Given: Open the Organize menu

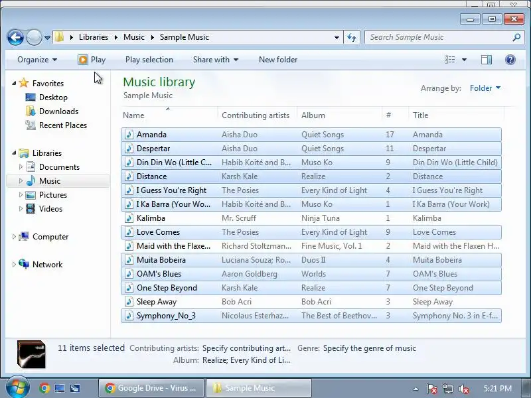Looking at the screenshot, I should 37,60.
